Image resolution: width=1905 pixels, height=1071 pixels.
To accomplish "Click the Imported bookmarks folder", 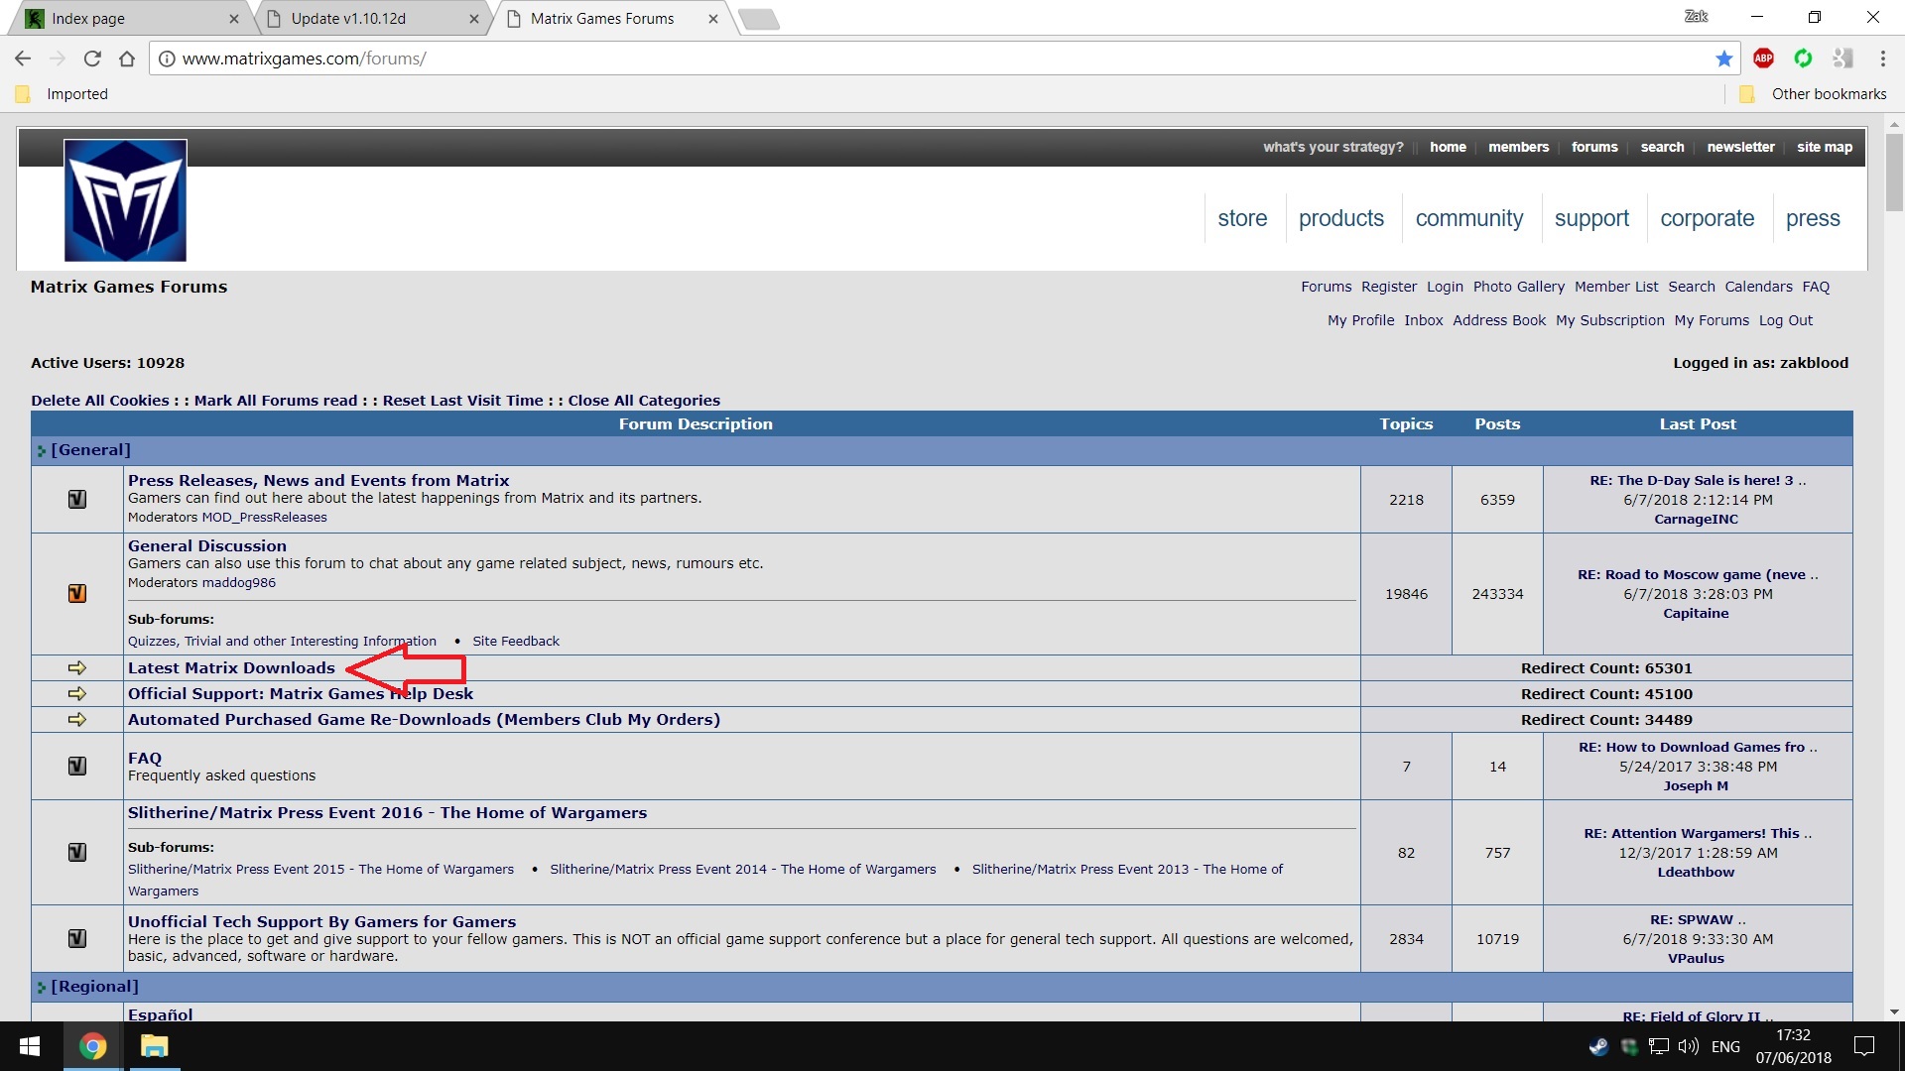I will (63, 94).
